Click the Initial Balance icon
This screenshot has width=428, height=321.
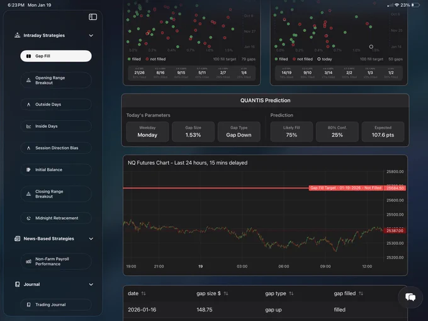28,169
